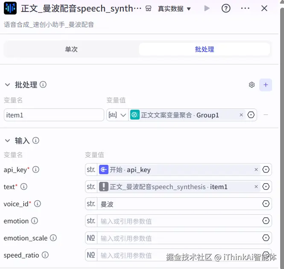Click the speech synthesis node audio icon
284x269 pixels.
point(10,8)
